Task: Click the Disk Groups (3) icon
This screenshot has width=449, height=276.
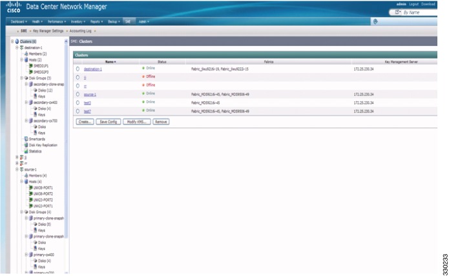Action: [26, 78]
